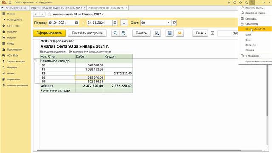Select Получить ссылку menu item
The image size is (272, 153).
255,8
